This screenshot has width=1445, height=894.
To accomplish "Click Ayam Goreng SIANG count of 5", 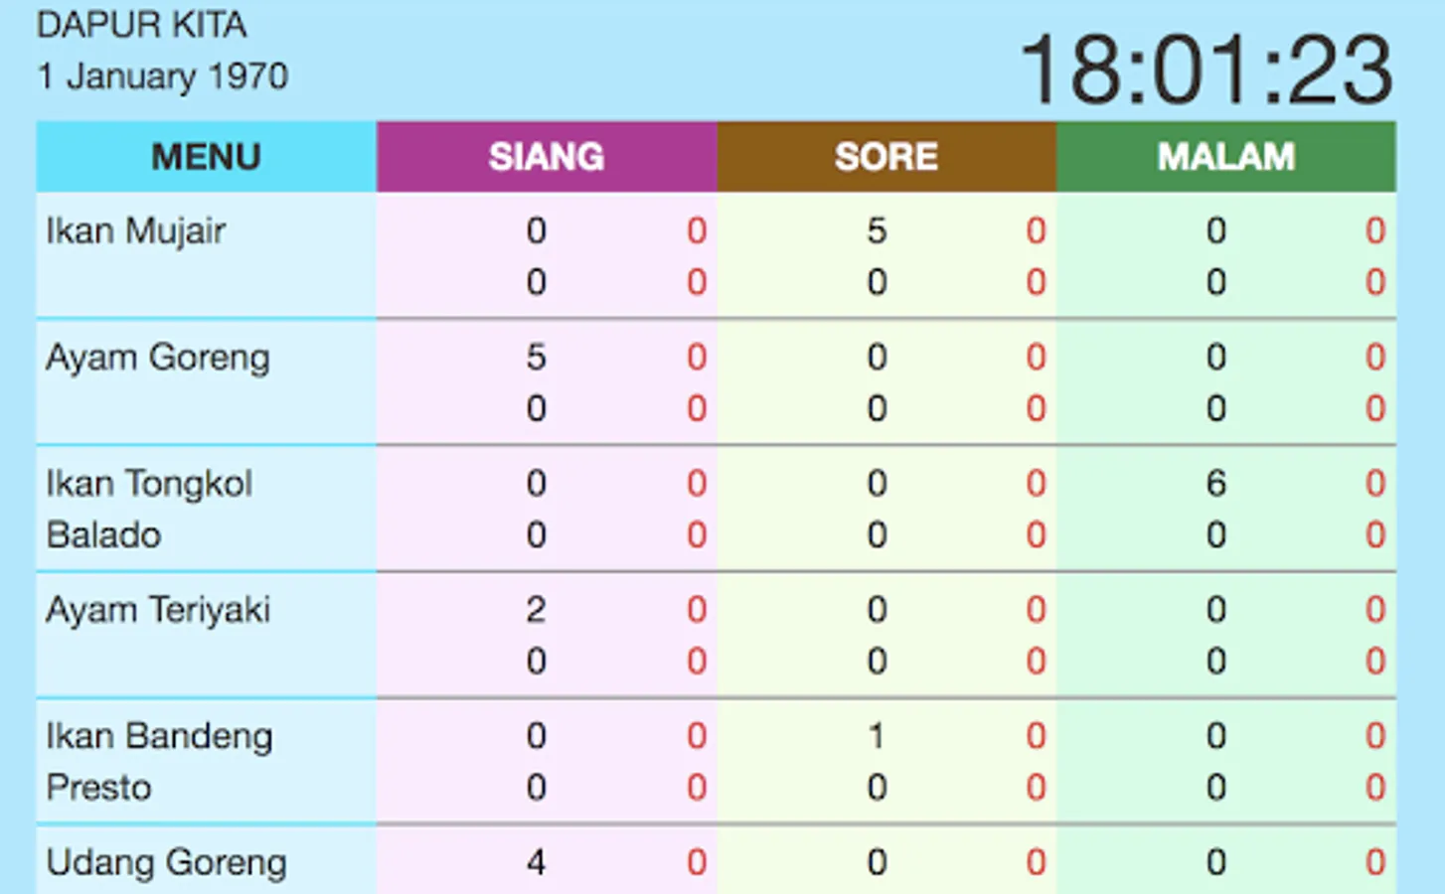I will [536, 357].
